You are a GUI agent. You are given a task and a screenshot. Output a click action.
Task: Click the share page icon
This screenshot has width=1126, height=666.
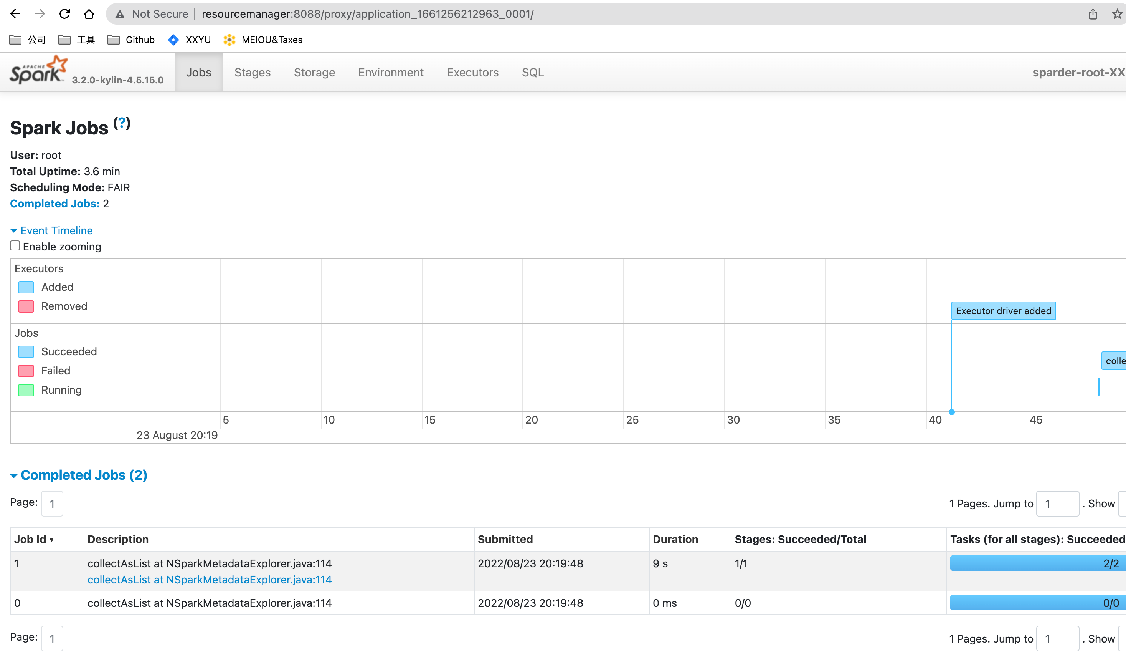click(1092, 14)
